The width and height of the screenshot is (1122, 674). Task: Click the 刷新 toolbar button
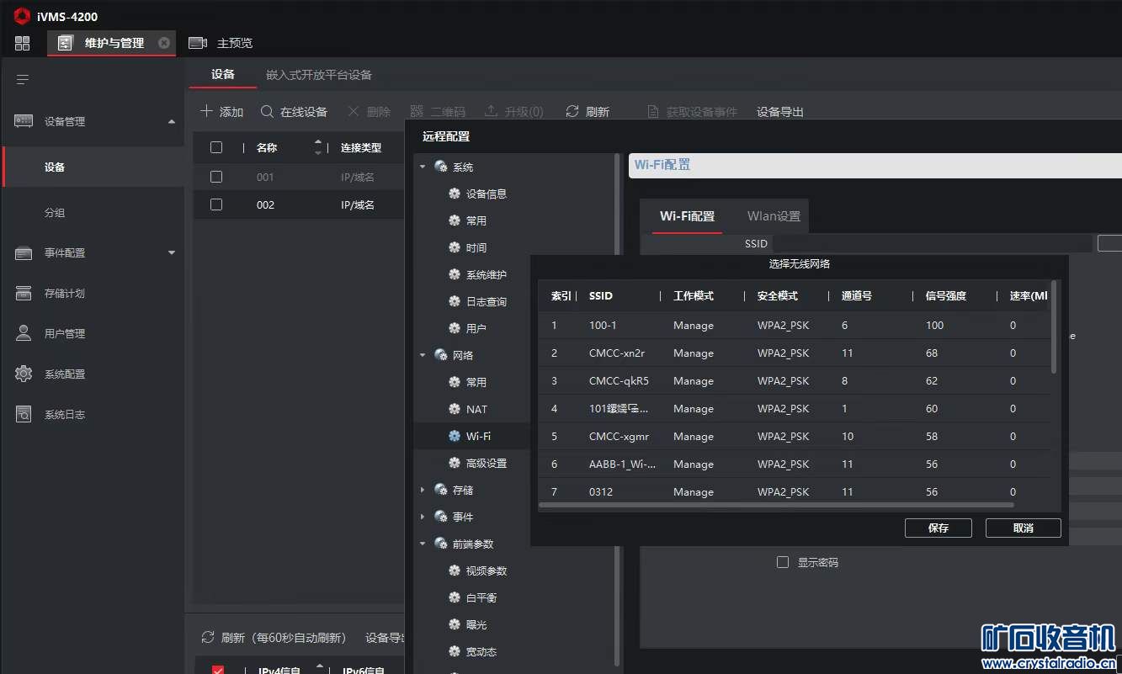pyautogui.click(x=588, y=112)
